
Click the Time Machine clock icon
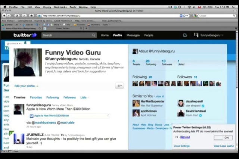(180, 7)
